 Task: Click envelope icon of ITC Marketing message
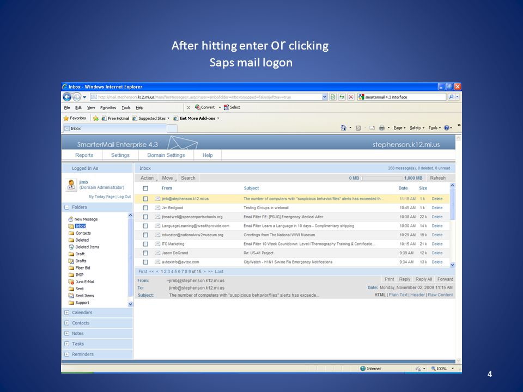pos(157,244)
